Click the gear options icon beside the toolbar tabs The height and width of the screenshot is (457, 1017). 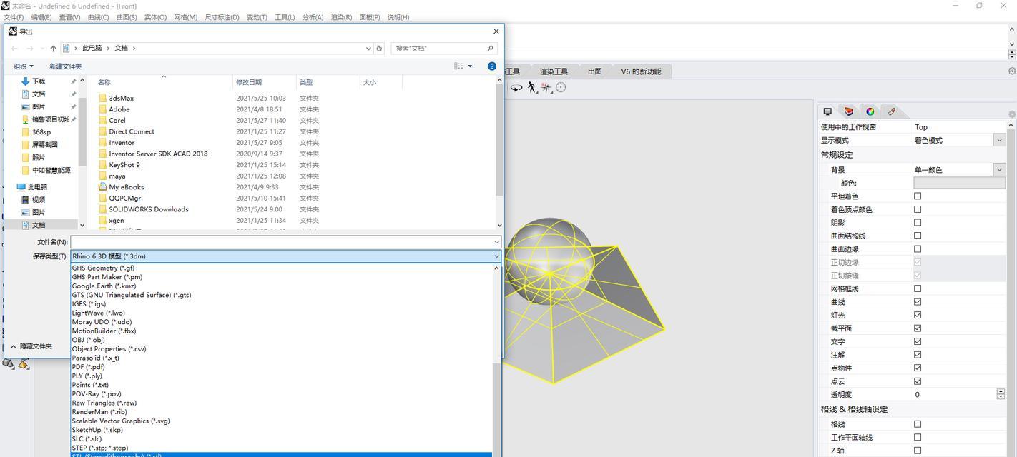1011,71
